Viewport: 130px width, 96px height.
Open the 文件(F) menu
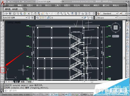(x=11, y=5)
